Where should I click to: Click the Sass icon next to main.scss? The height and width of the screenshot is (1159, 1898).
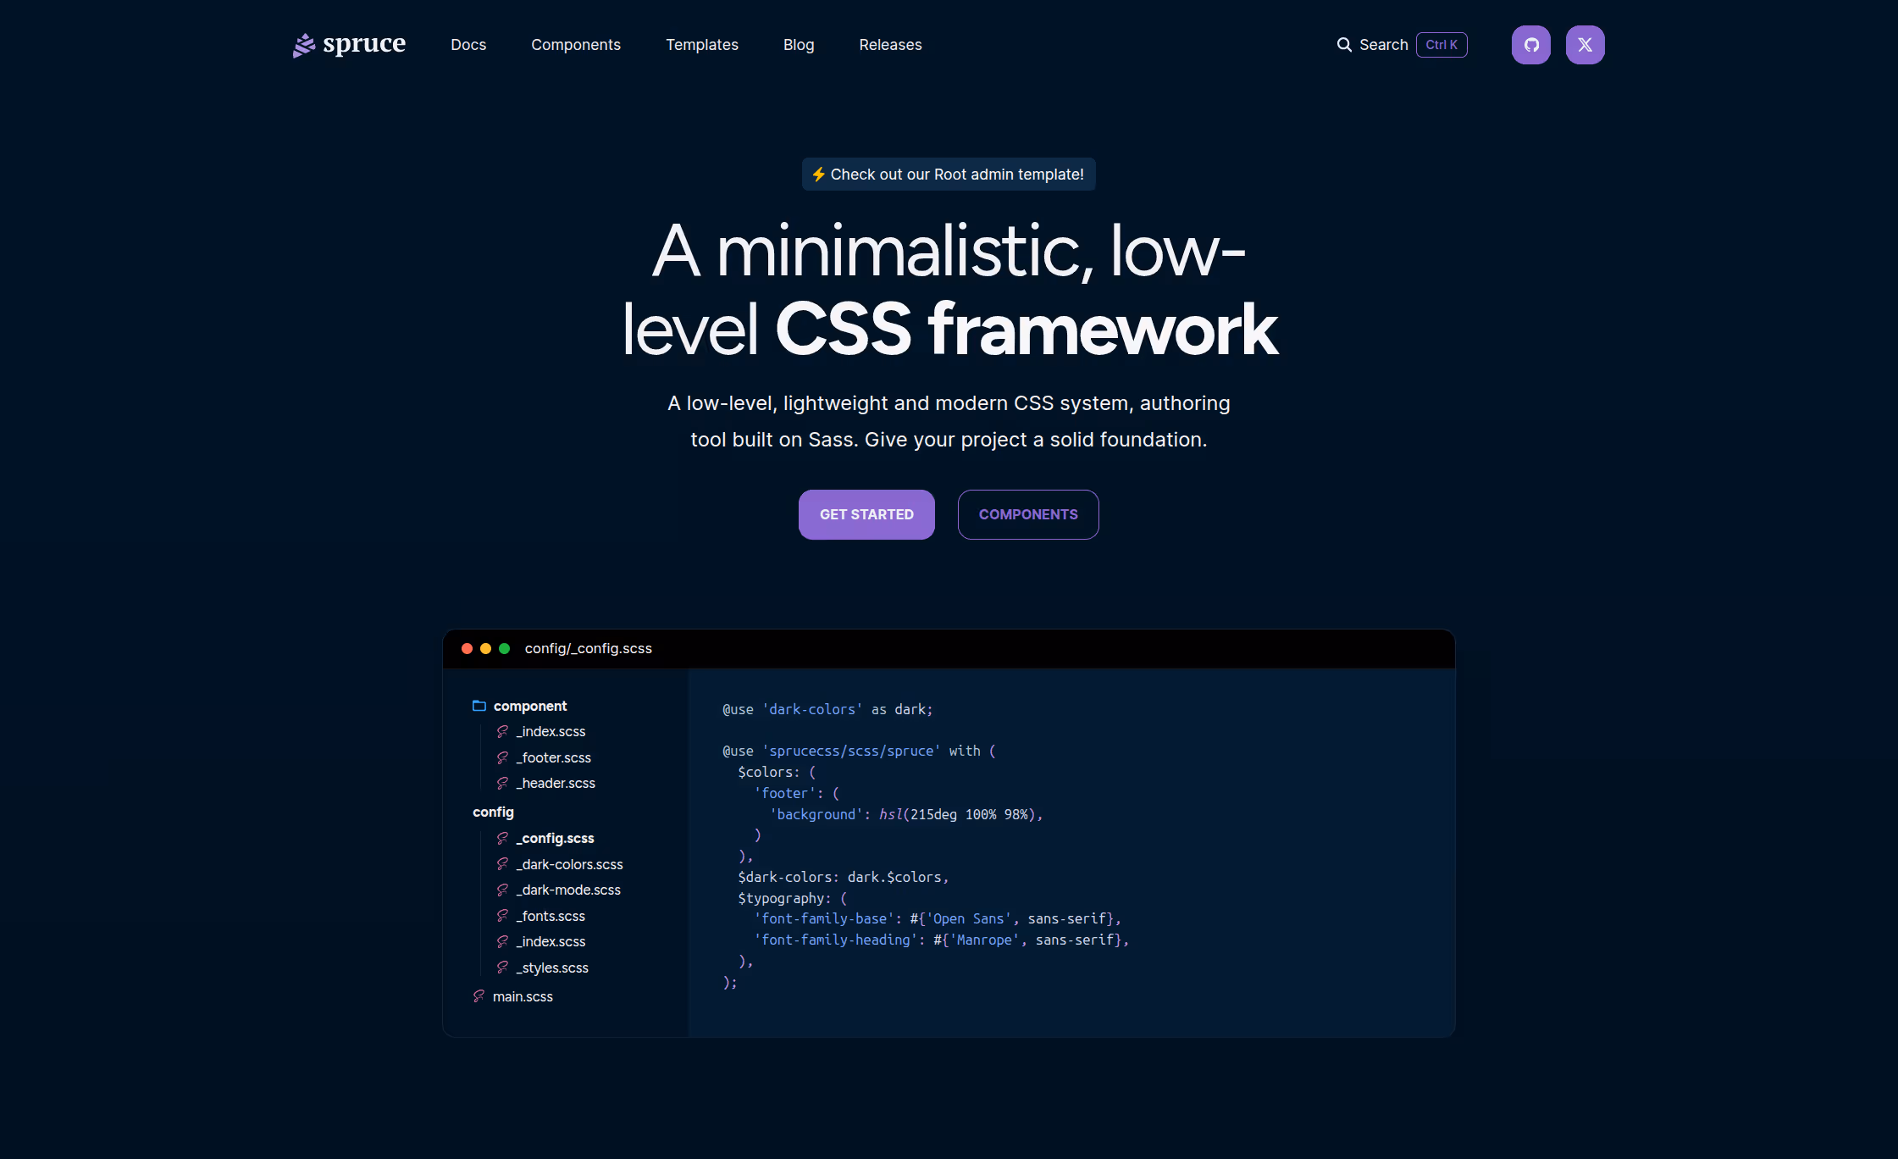[478, 995]
